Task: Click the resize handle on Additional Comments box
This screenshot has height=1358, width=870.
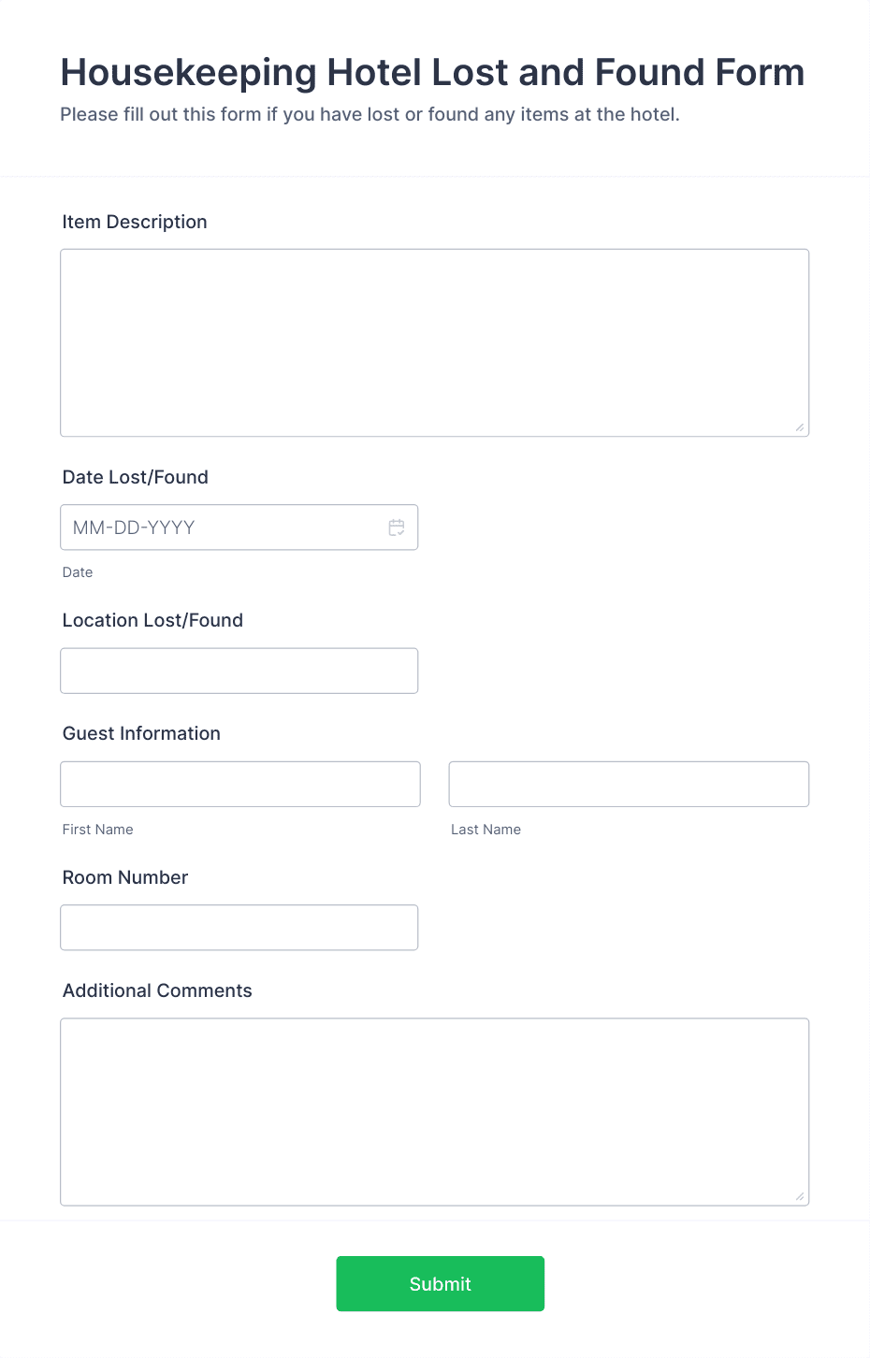Action: click(801, 1197)
